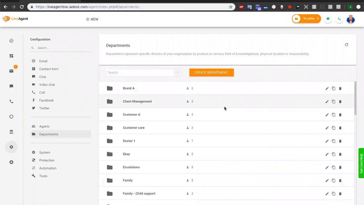Image resolution: width=364 pixels, height=205 pixels.
Task: Open Facebook configuration
Action: 46,100
